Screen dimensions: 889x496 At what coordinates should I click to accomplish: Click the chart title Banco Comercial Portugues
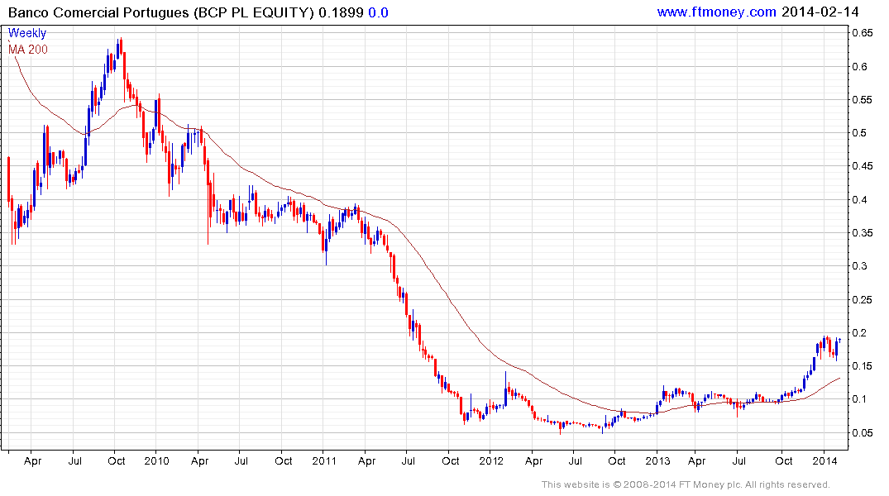click(99, 12)
